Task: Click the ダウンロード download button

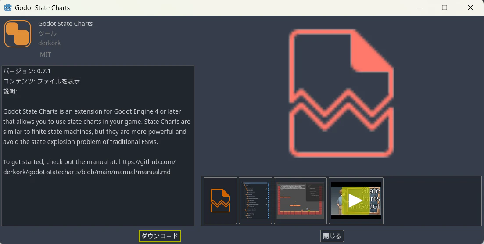Action: [x=160, y=236]
